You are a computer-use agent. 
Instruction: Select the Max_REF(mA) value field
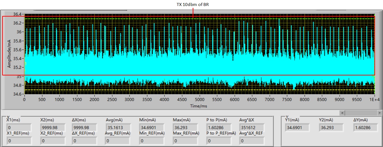pyautogui.click(x=185, y=141)
